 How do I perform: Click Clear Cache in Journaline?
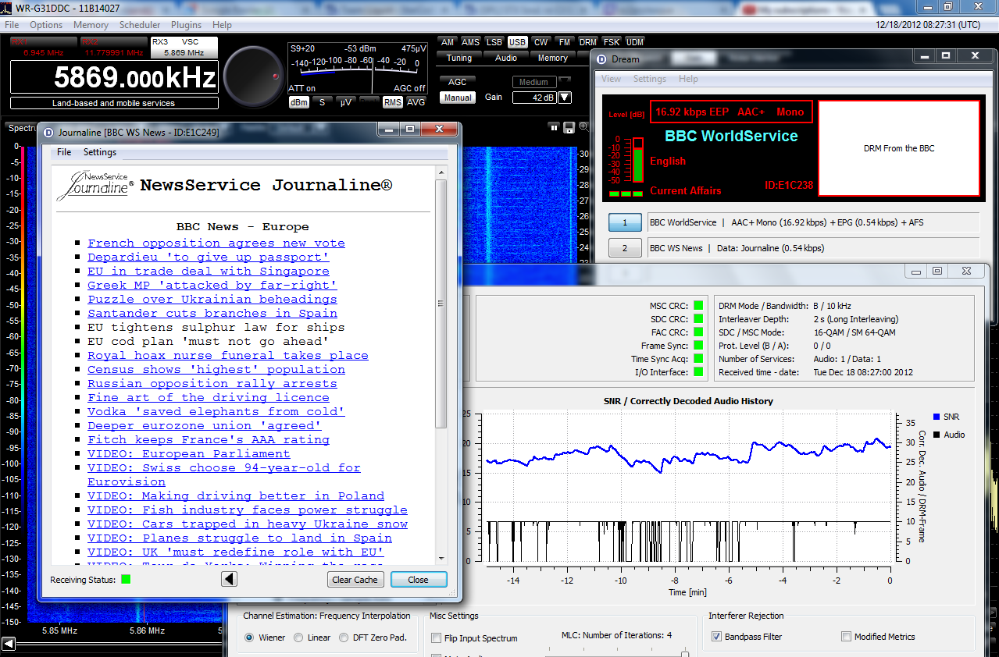(x=355, y=580)
